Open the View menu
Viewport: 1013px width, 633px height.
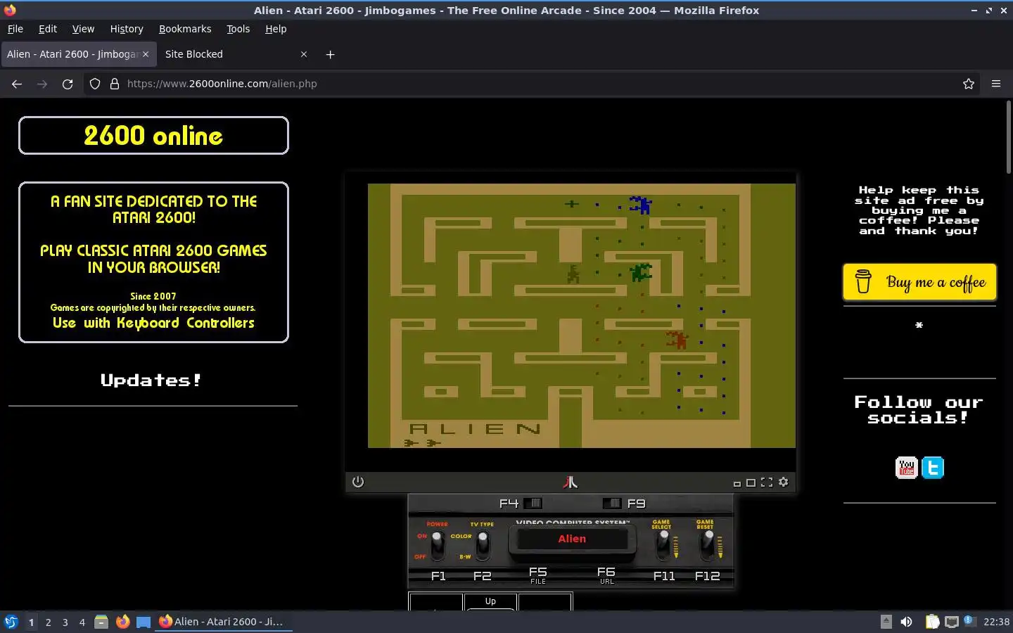[83, 29]
